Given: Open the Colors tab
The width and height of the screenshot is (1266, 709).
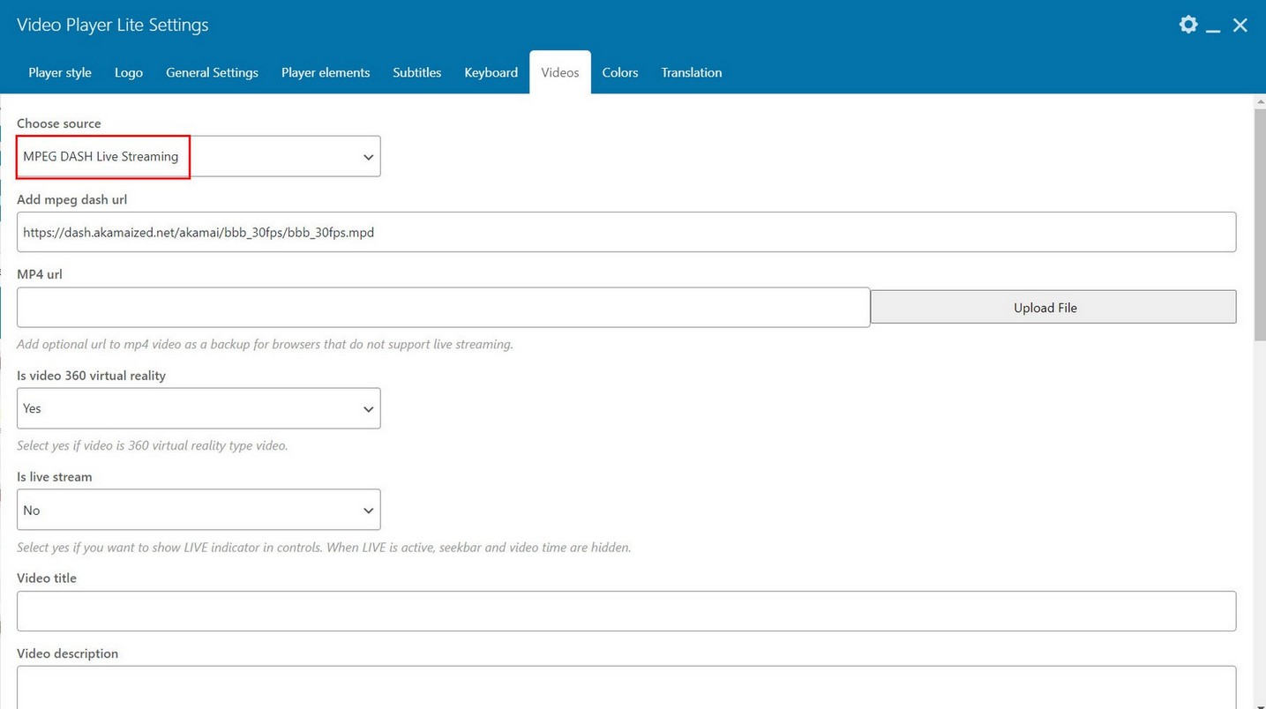Looking at the screenshot, I should click(x=620, y=72).
